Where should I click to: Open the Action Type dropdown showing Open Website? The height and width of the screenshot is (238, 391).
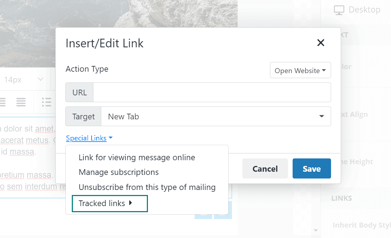[300, 70]
